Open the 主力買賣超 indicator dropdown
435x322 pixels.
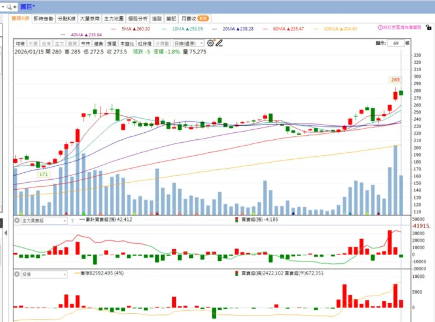[44, 221]
